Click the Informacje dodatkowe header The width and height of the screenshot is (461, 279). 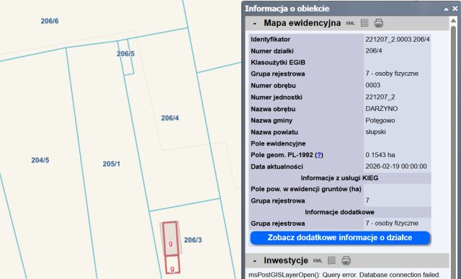339,212
